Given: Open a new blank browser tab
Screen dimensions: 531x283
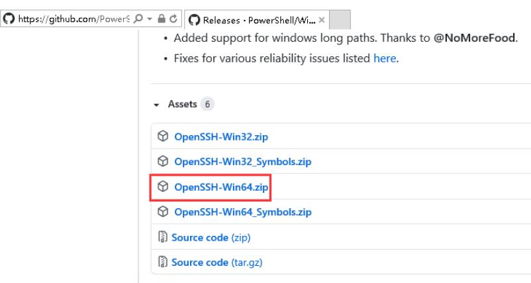Looking at the screenshot, I should 340,20.
